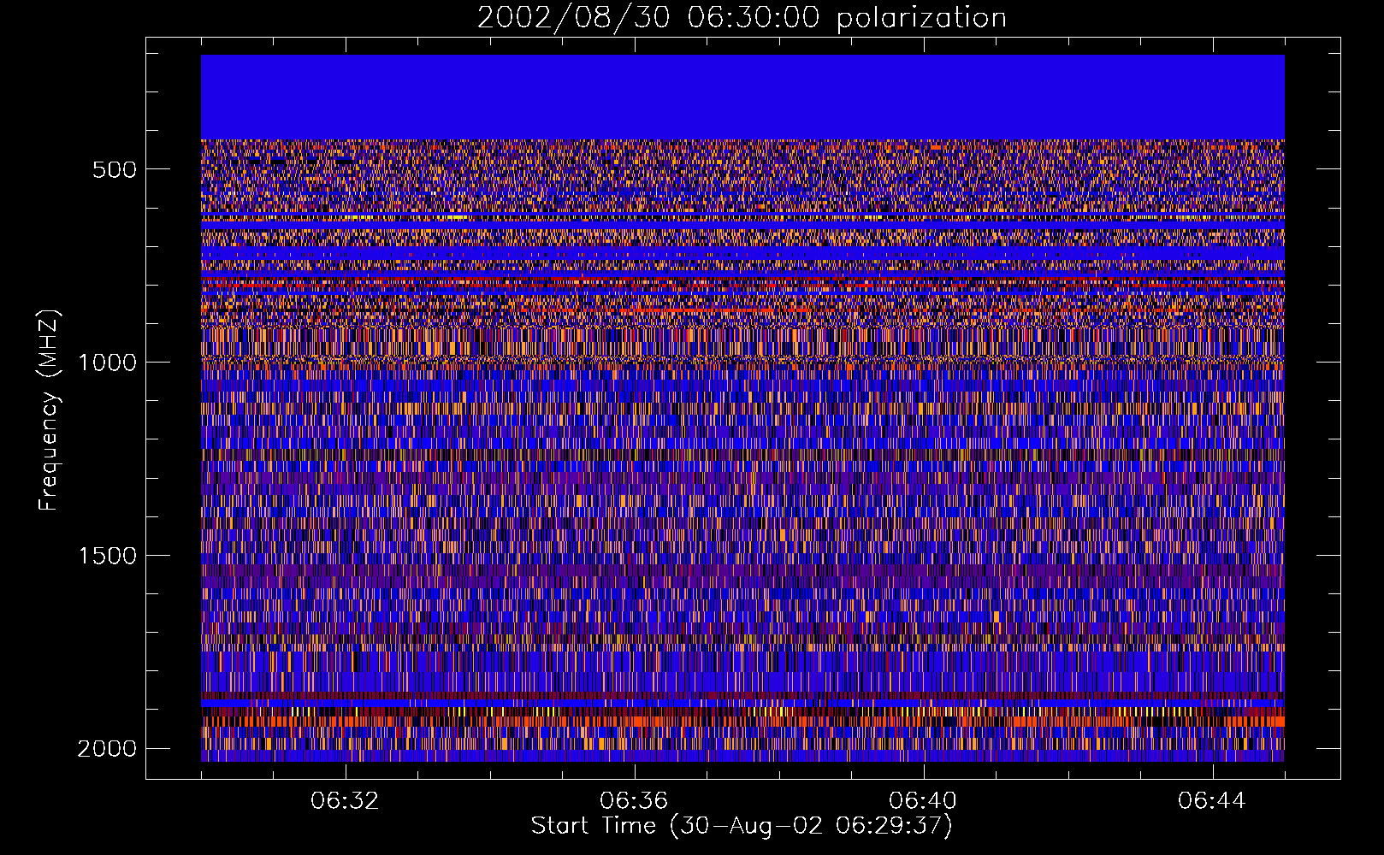Click the 500 frequency tick label
This screenshot has height=855, width=1384.
pos(115,169)
